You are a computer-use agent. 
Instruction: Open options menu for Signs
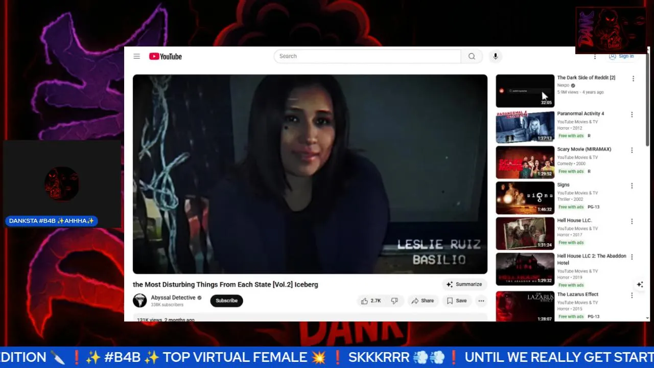tap(632, 186)
